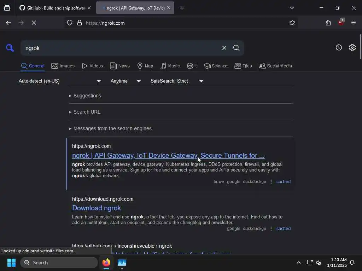
Task: Show site security lock information
Action: pos(80,23)
